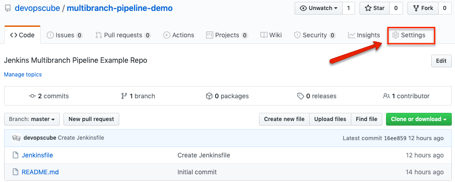
Task: Fork the repository
Action: pyautogui.click(x=423, y=8)
